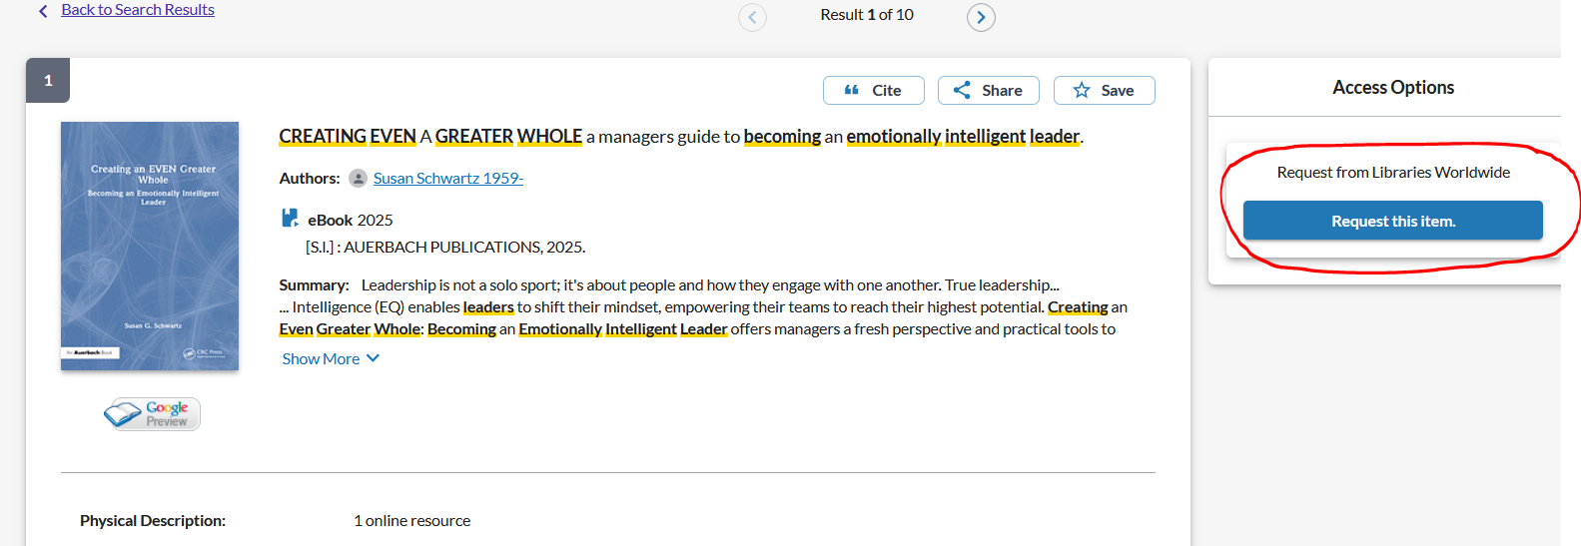This screenshot has height=546, width=1581.
Task: Click the Cite button label
Action: (887, 90)
